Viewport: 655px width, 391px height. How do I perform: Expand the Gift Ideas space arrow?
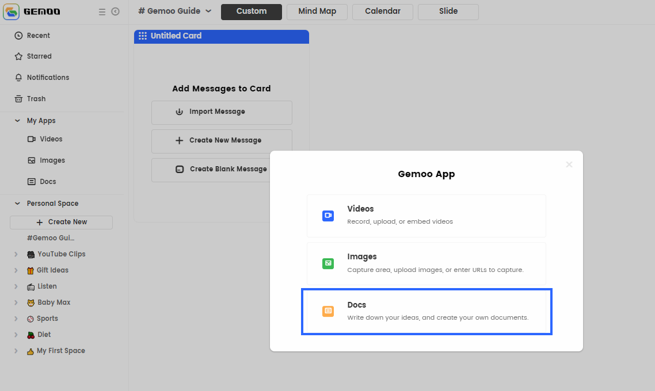tap(16, 270)
